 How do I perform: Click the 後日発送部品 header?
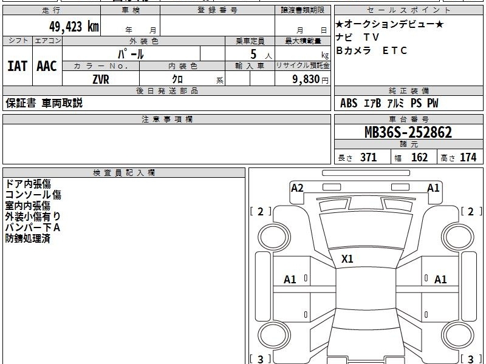pyautogui.click(x=166, y=91)
